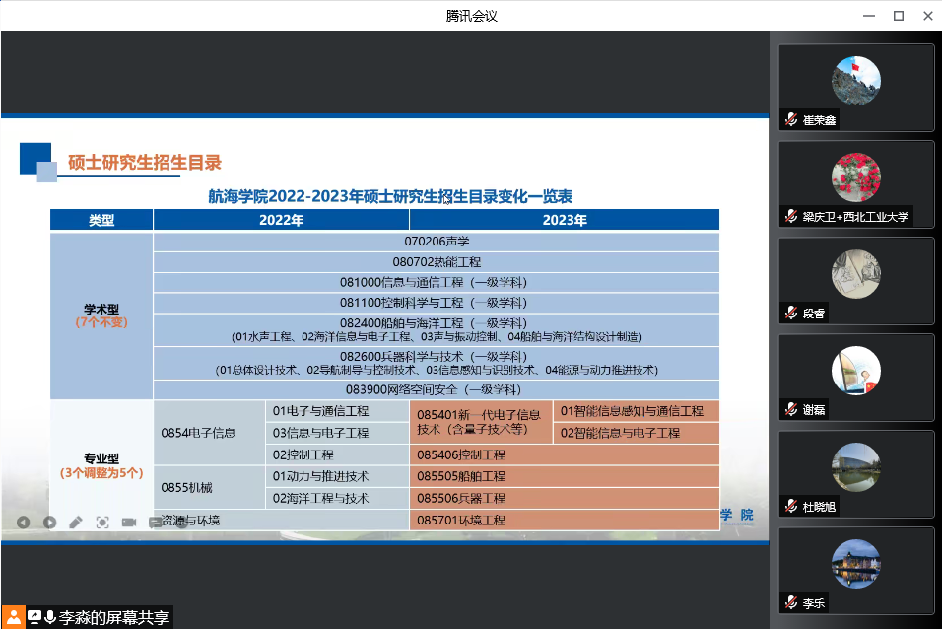The image size is (942, 629).
Task: Click 李乐's muted microphone icon
Action: [x=790, y=602]
